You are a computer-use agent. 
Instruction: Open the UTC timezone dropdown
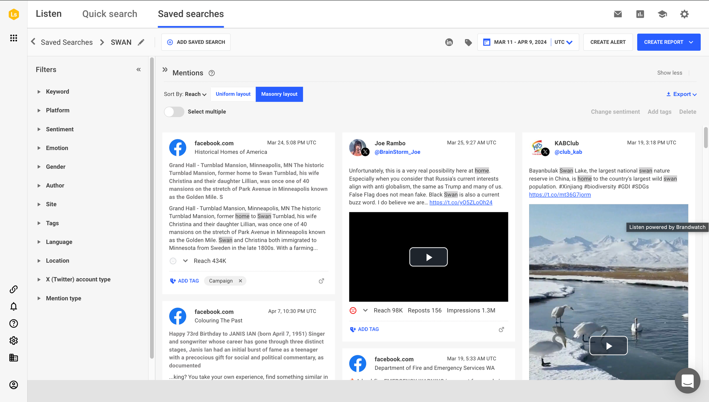[x=563, y=42]
